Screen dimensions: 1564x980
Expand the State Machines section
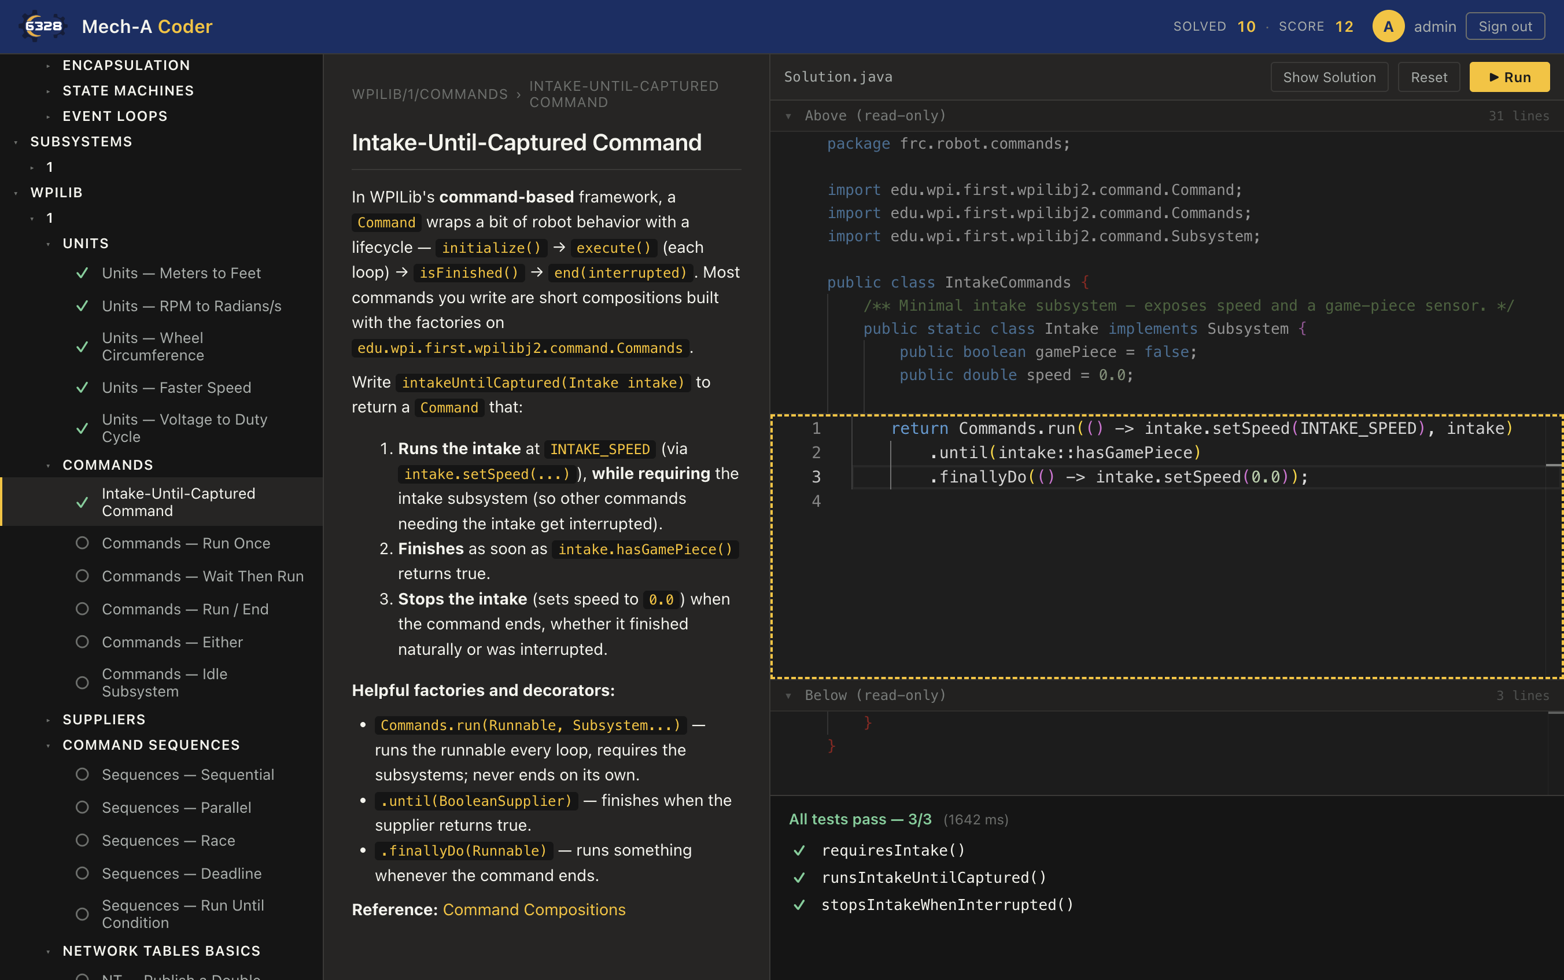[49, 91]
